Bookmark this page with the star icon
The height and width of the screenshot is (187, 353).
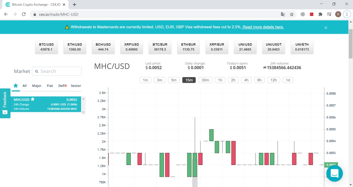point(292,14)
